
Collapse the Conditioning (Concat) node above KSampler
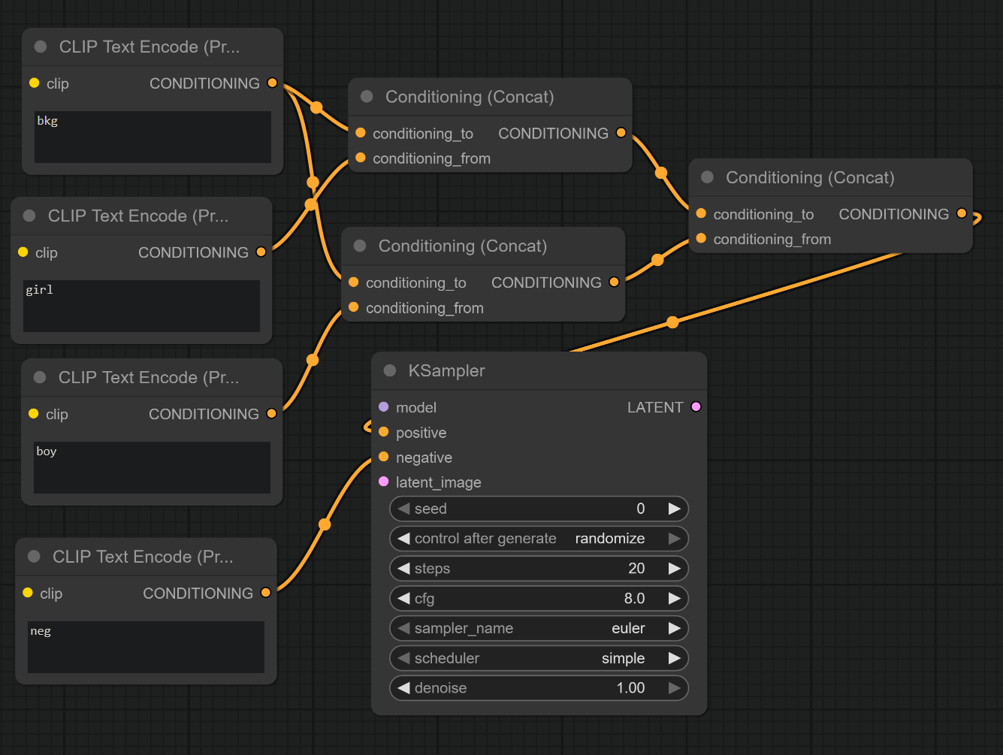pyautogui.click(x=360, y=246)
